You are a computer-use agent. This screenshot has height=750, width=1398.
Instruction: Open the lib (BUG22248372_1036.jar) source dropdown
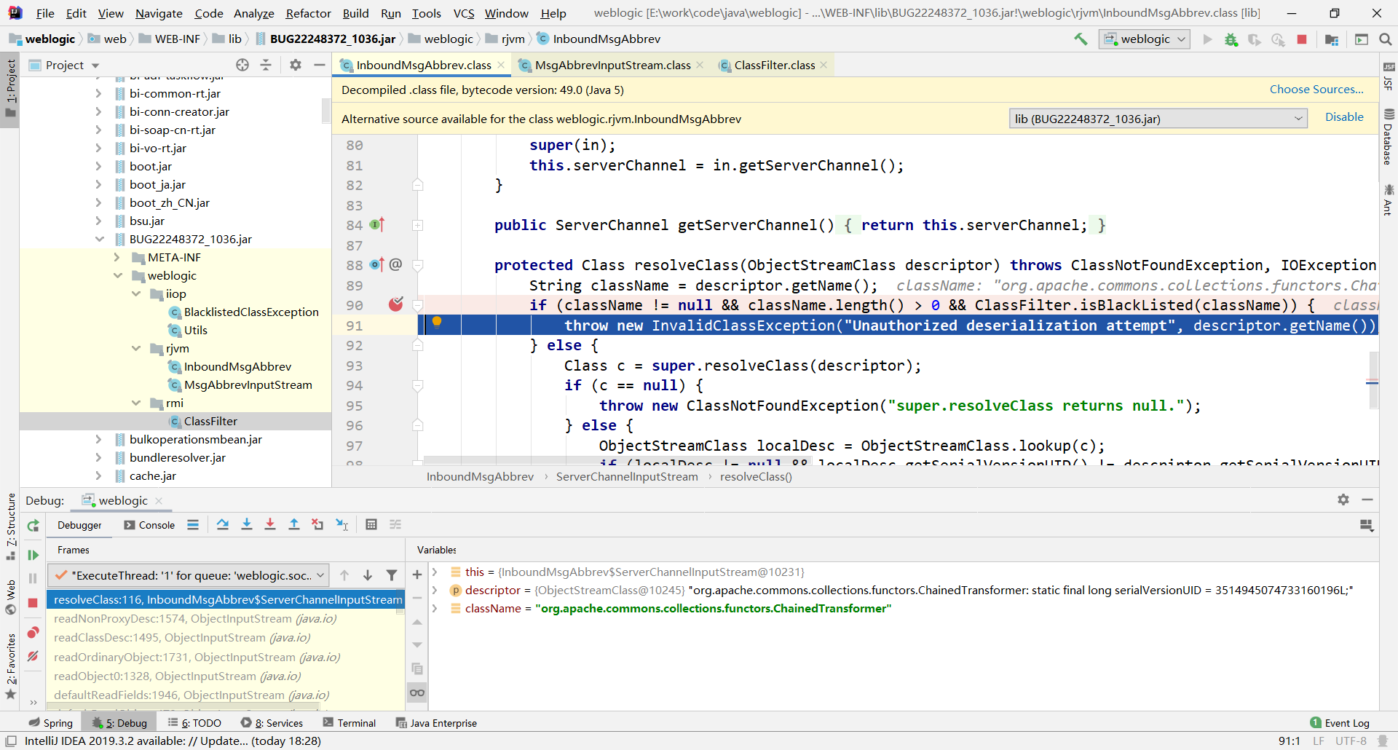(x=1158, y=119)
